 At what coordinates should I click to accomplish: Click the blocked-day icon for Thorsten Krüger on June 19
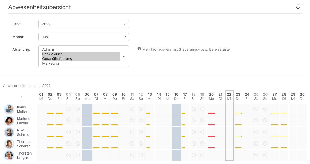coord(202,155)
